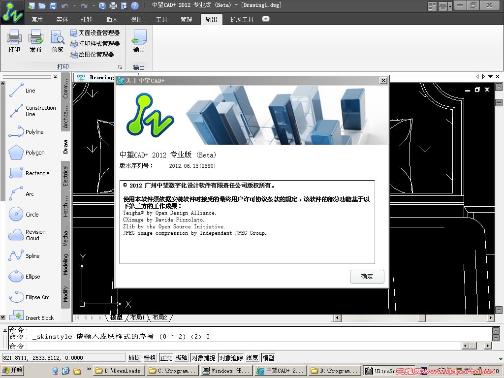Switch to the 实体 ribbon tab
Viewport: 504px width, 378px height.
(x=62, y=20)
